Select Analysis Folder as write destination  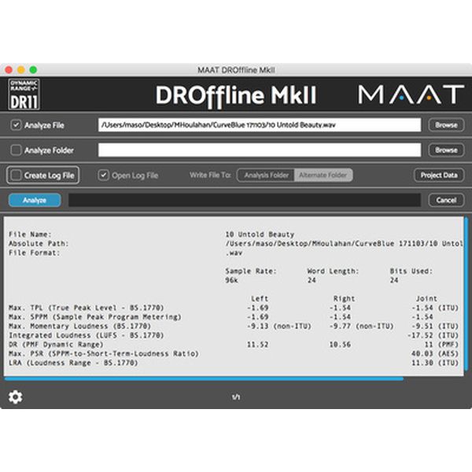(266, 175)
